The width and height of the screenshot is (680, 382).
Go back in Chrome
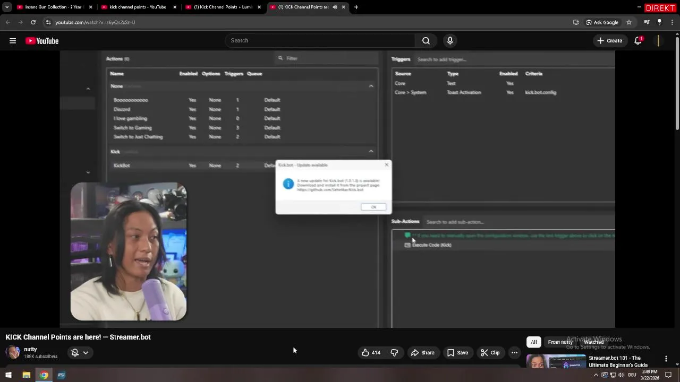7,22
